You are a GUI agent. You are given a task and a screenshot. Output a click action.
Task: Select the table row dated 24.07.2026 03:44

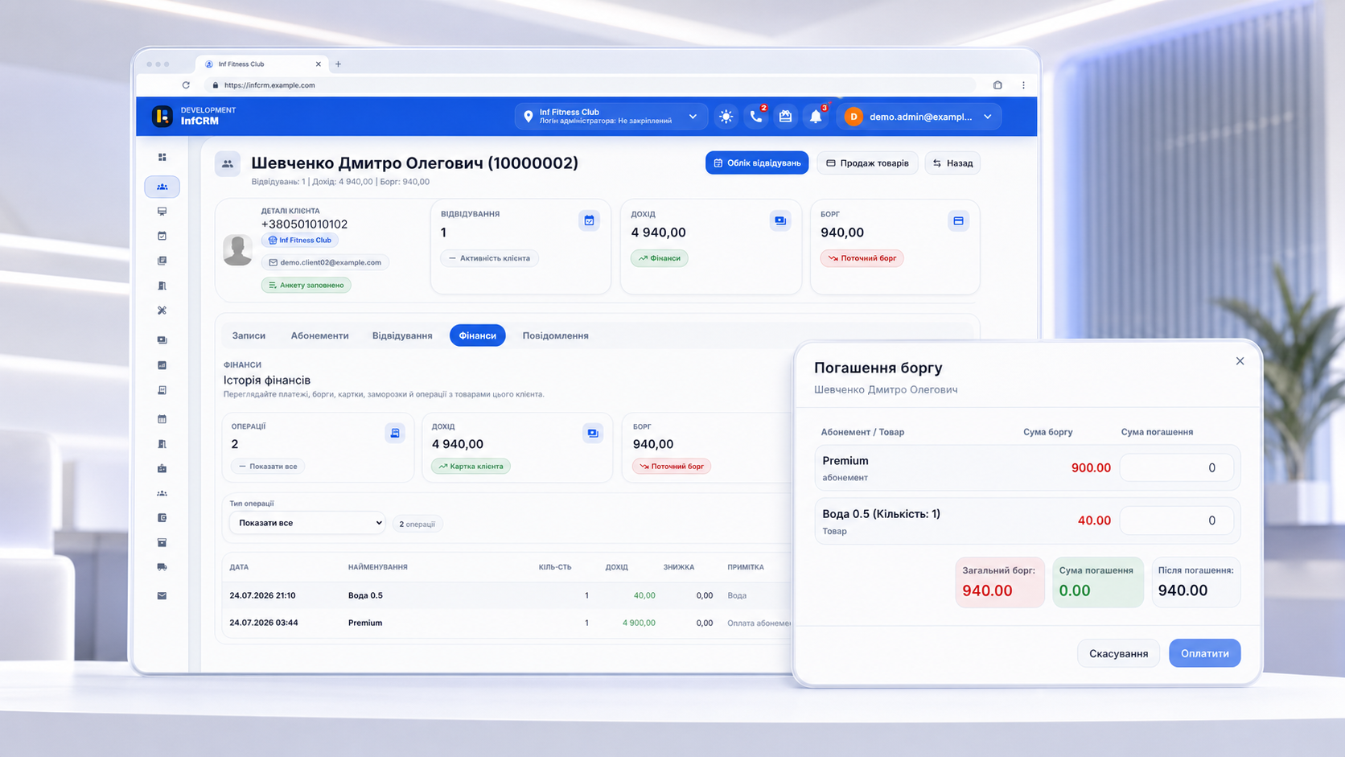pos(508,623)
